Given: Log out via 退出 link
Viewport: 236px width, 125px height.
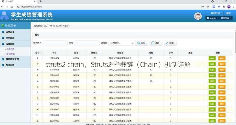Looking at the screenshot, I should click(228, 13).
